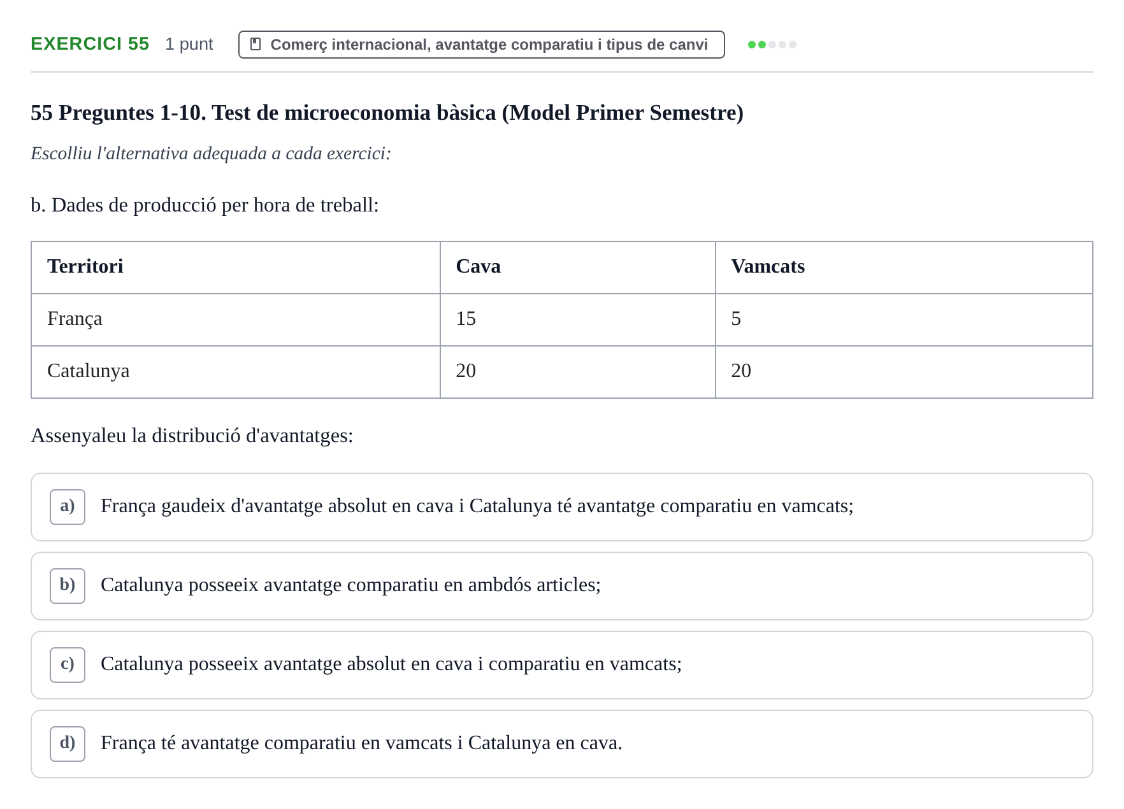Click the França row label

click(75, 319)
